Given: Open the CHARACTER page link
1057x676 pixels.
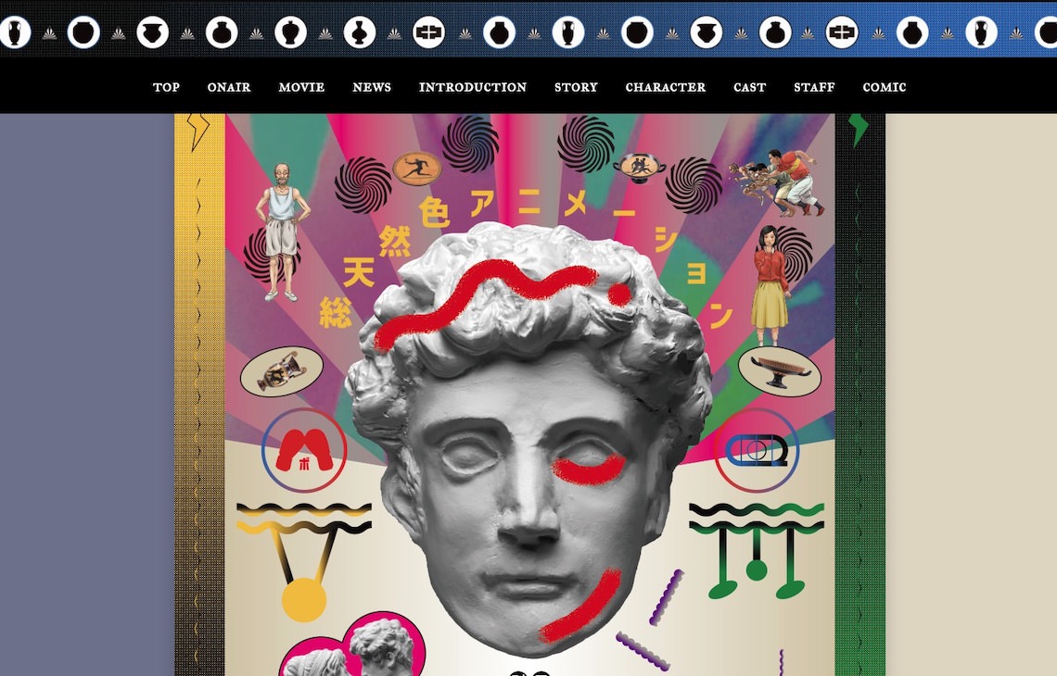Looking at the screenshot, I should pos(666,87).
